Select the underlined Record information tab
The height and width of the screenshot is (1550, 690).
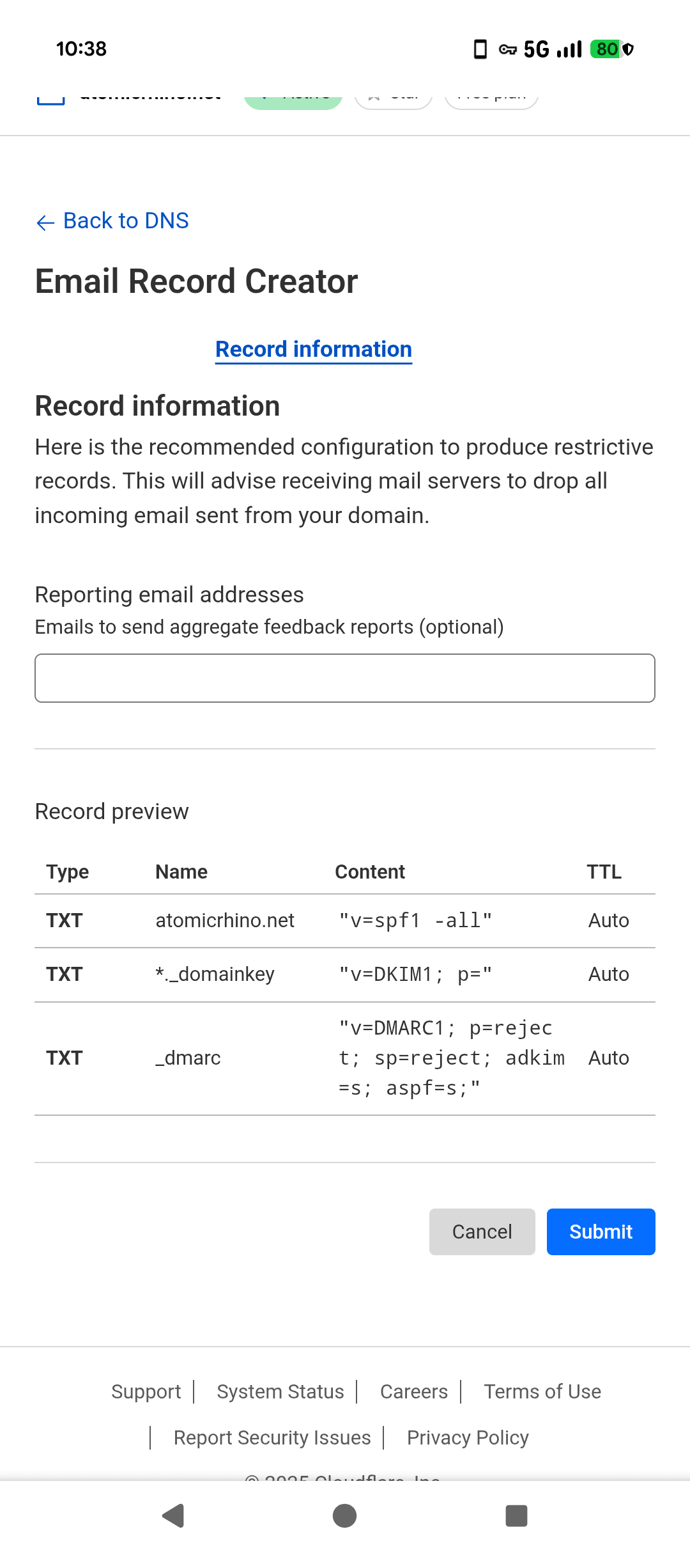(x=314, y=349)
